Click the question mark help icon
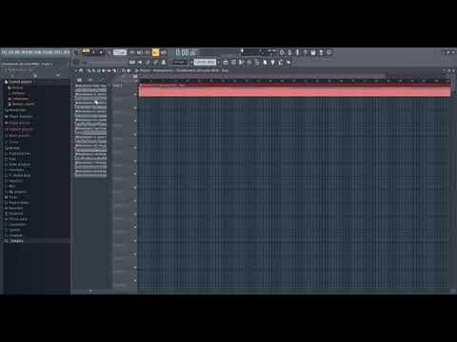The height and width of the screenshot is (342, 457). (x=306, y=52)
